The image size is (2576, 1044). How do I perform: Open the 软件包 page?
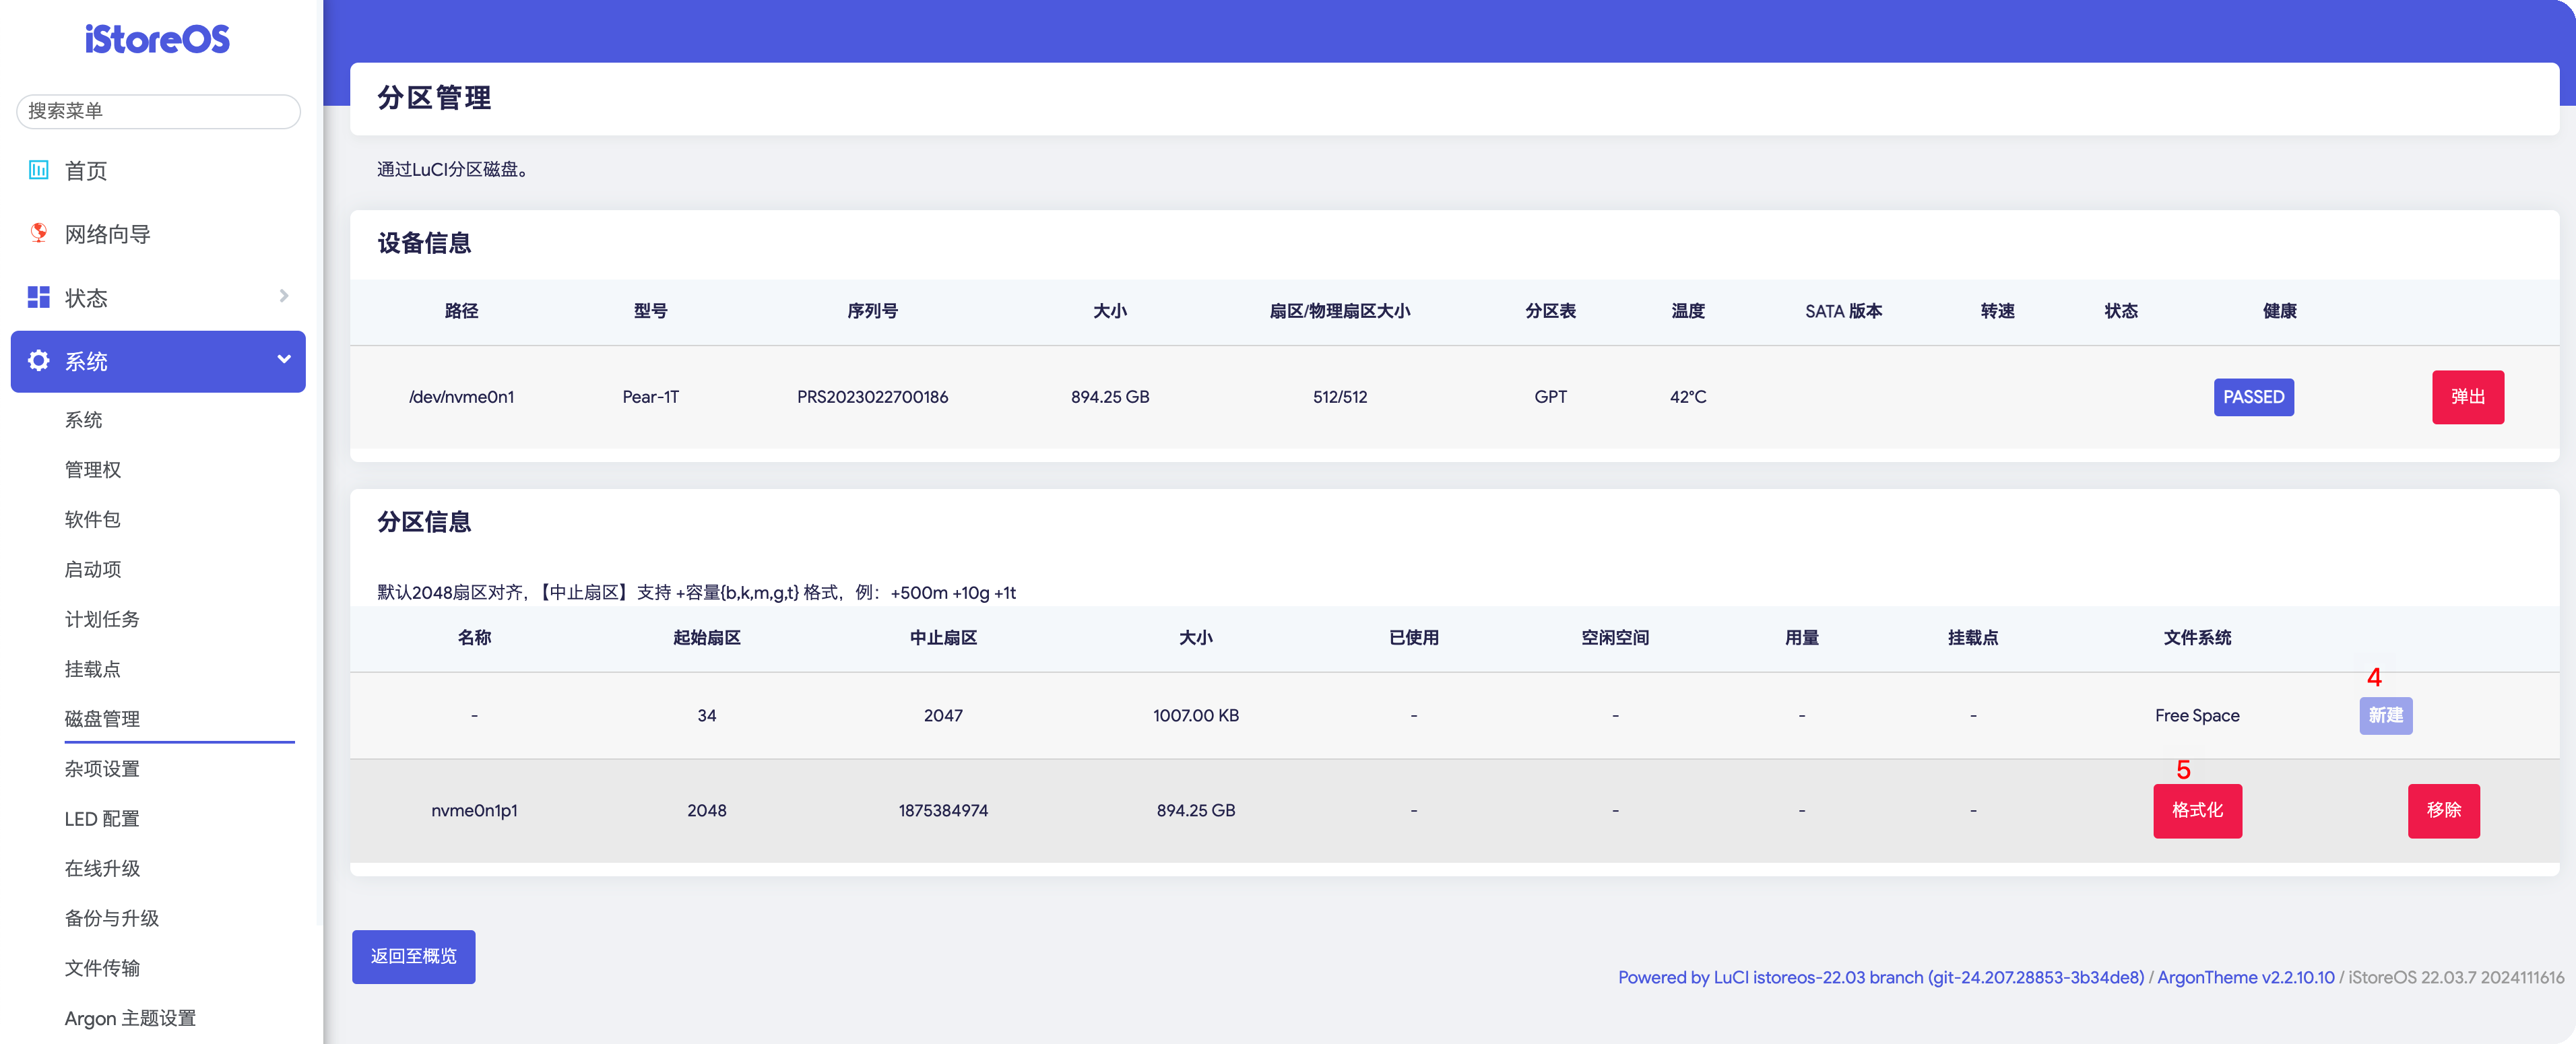pyautogui.click(x=93, y=520)
